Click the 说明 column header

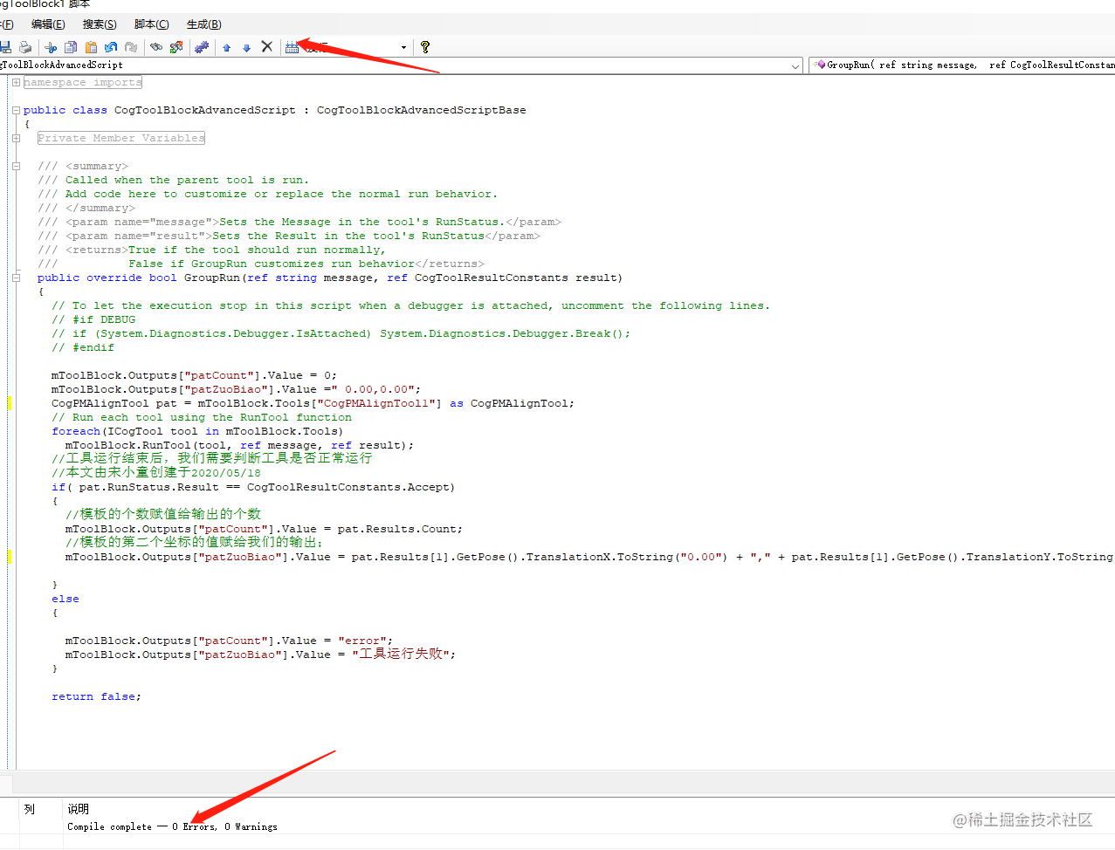tap(78, 809)
